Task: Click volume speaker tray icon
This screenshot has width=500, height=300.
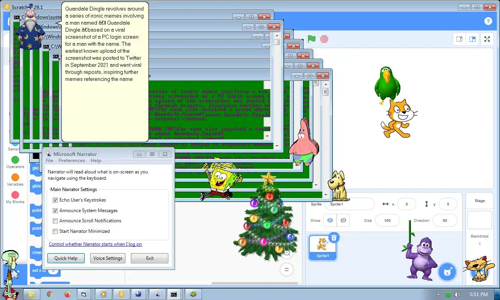Action: click(457, 295)
